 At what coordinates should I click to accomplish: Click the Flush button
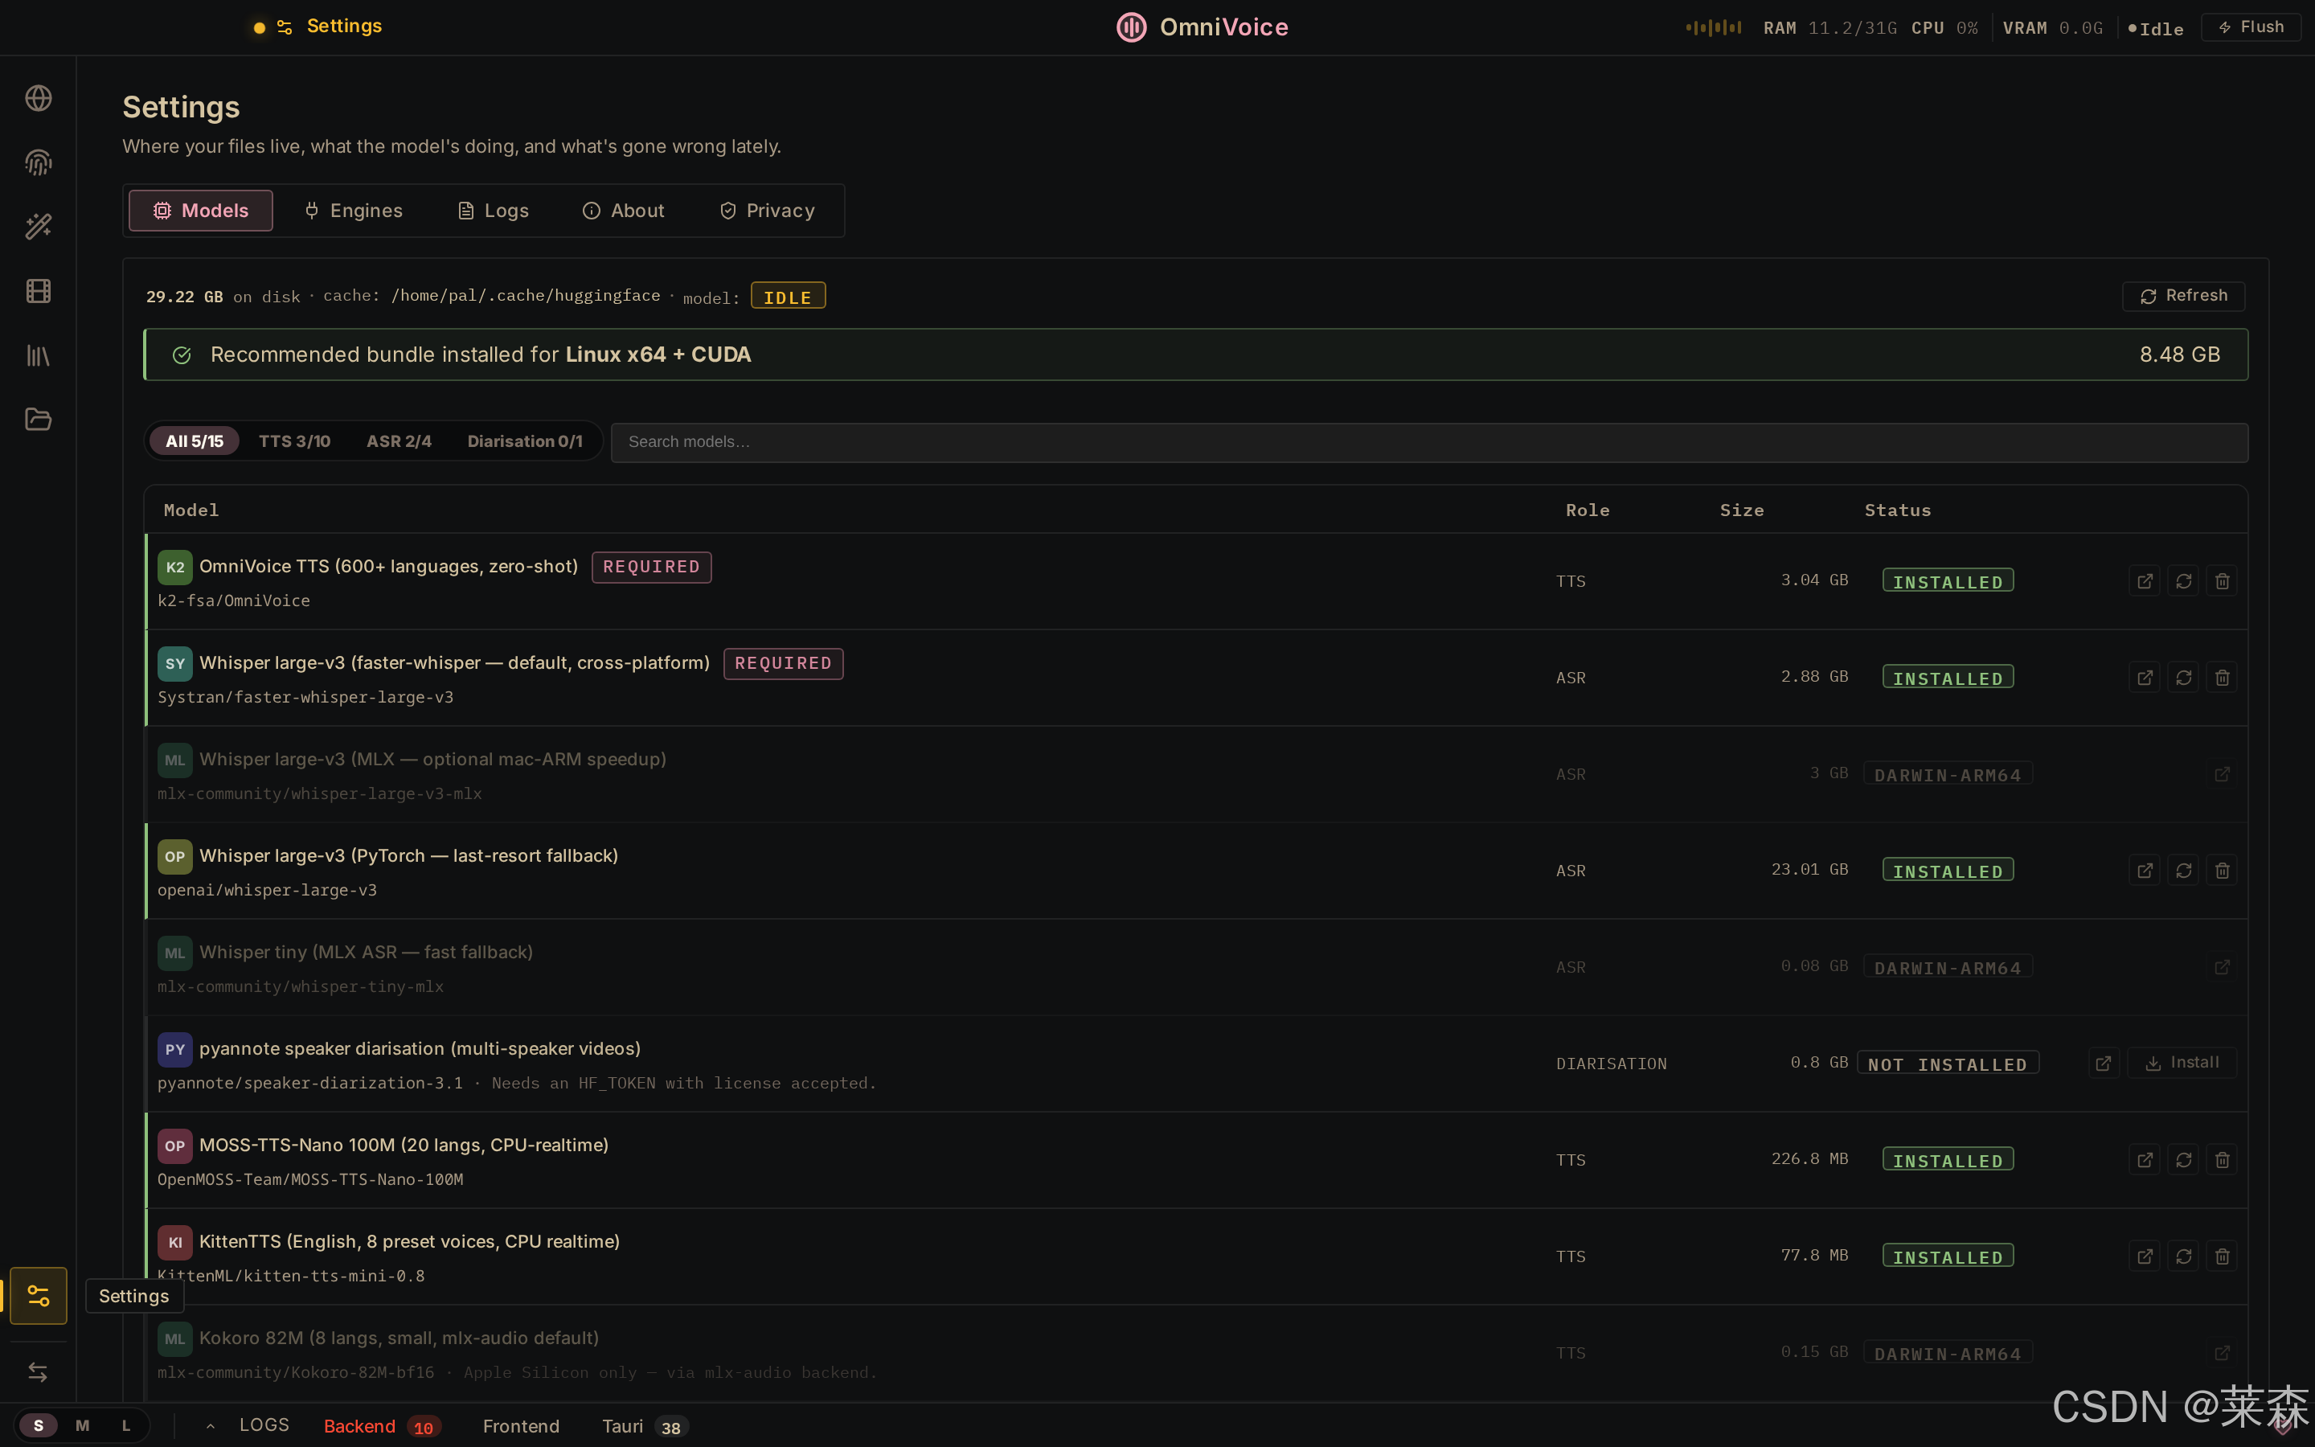tap(2251, 27)
